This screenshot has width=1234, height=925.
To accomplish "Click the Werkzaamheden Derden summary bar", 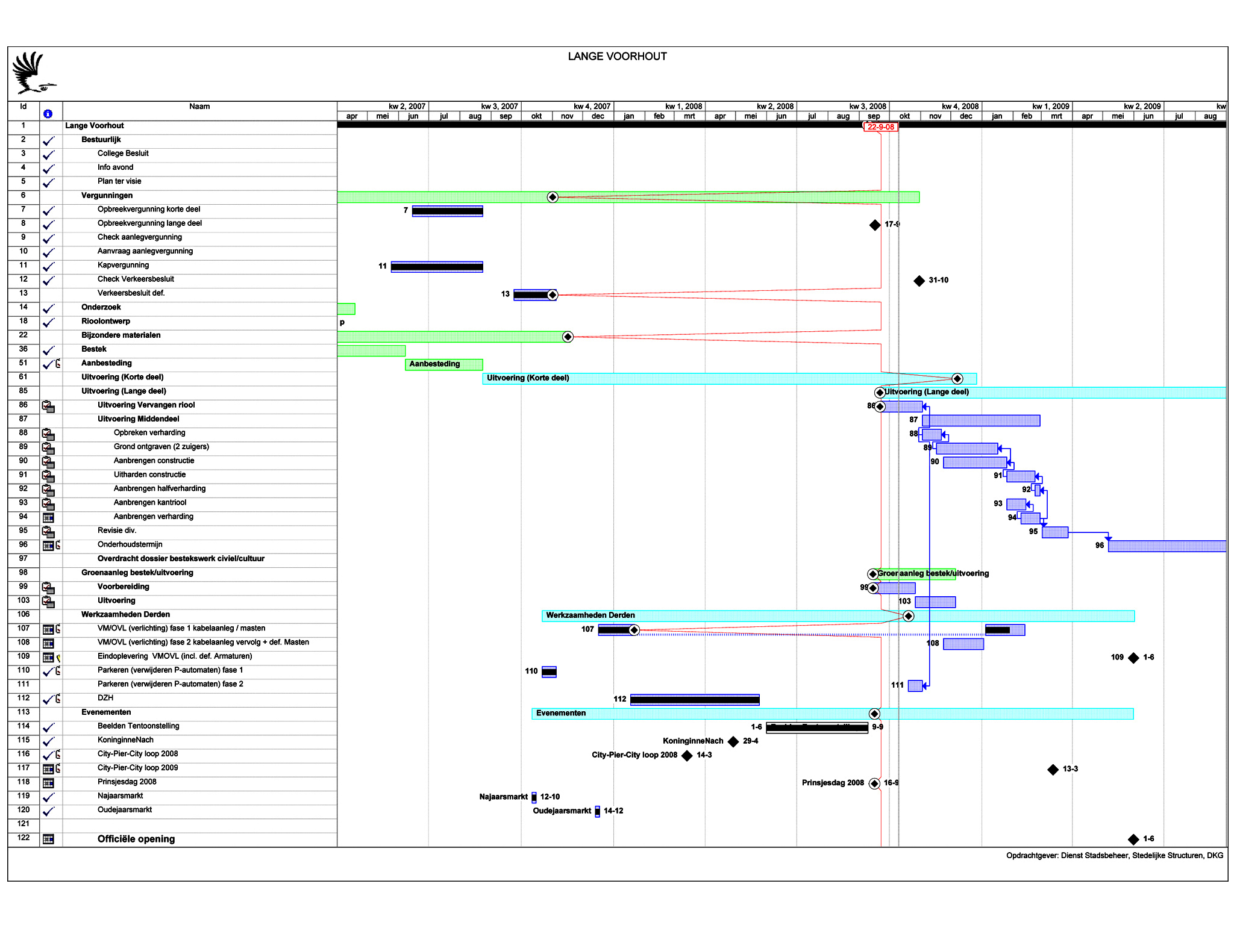I will point(838,615).
